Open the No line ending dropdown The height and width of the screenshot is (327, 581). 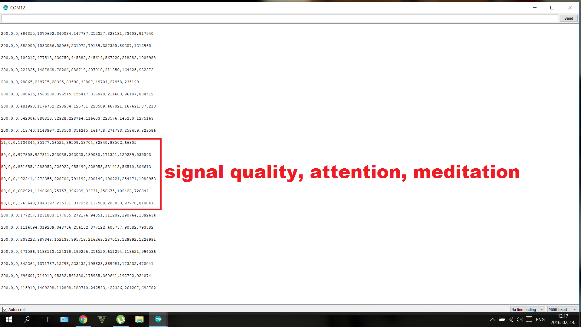[x=527, y=309]
